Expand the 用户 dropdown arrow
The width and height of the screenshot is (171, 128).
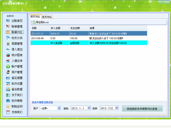point(59,108)
